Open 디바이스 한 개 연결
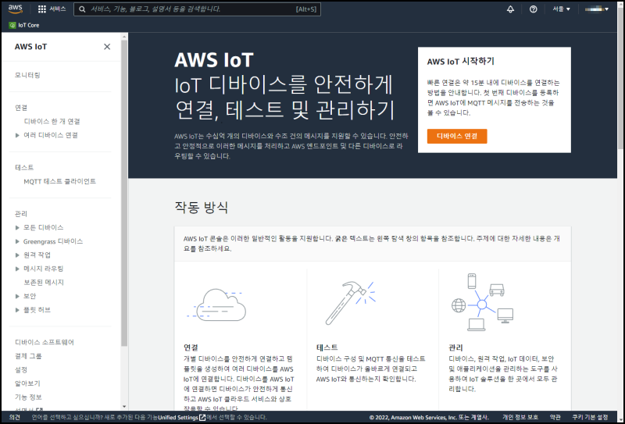This screenshot has width=625, height=424. click(x=52, y=122)
